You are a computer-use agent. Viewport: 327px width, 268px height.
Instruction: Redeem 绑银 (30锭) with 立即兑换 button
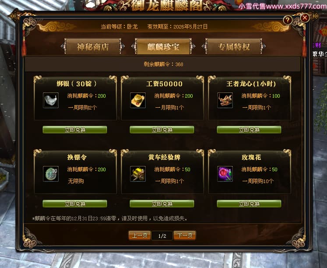pos(75,130)
